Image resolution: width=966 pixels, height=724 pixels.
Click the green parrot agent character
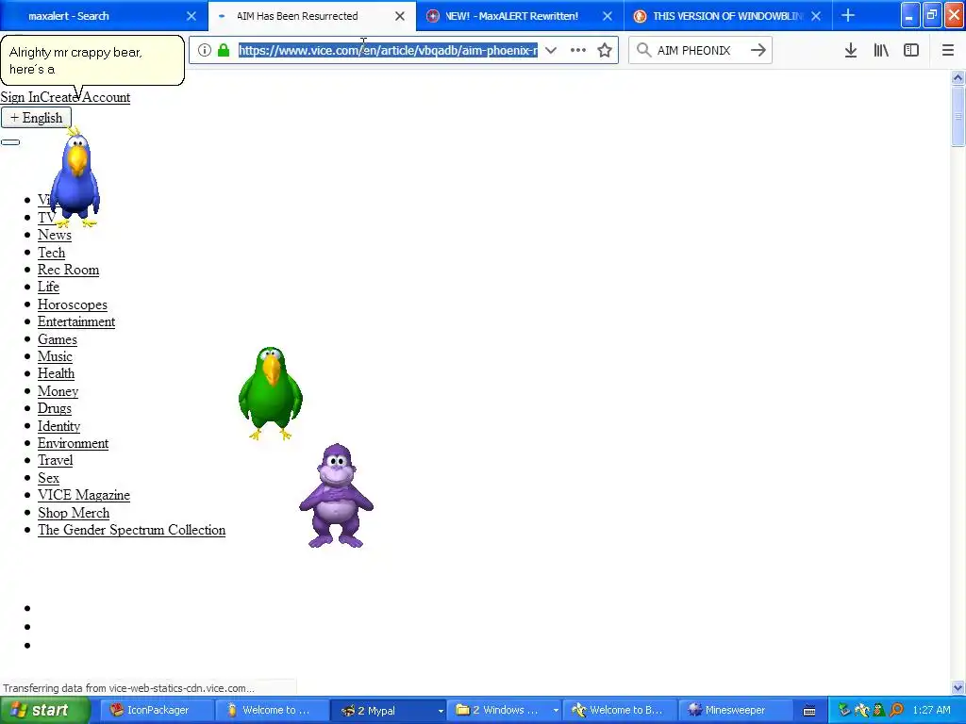271,393
